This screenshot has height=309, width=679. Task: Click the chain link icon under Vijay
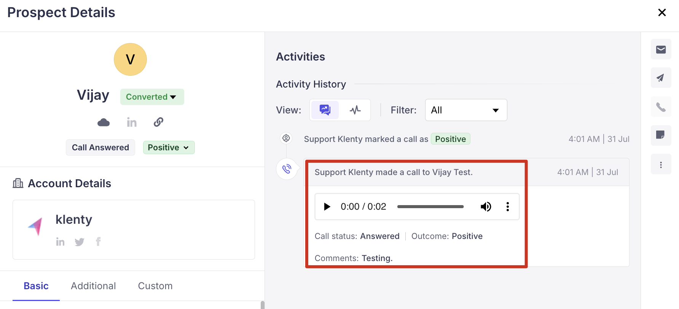click(159, 122)
